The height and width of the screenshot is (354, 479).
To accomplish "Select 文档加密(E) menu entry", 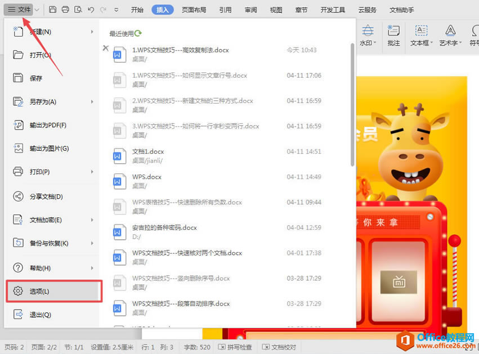I will click(x=52, y=220).
